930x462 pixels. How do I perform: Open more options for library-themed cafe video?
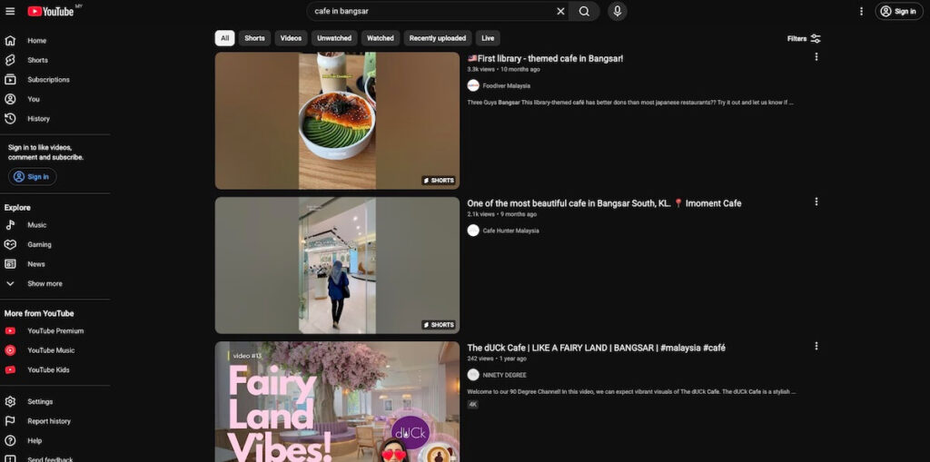click(816, 57)
